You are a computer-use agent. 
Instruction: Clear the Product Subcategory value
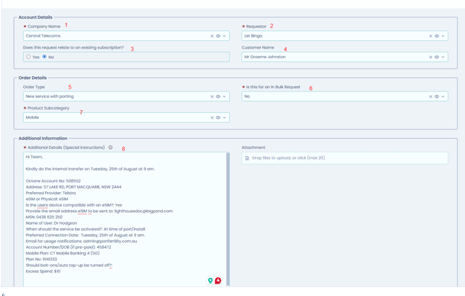click(212, 118)
